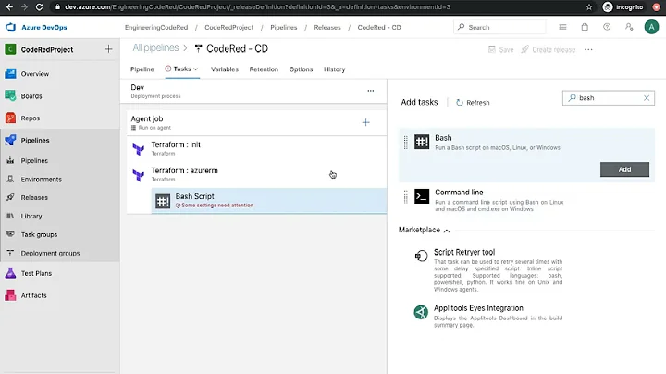Open user settings icon in header
Image resolution: width=666 pixels, height=374 pixels.
pyautogui.click(x=629, y=27)
